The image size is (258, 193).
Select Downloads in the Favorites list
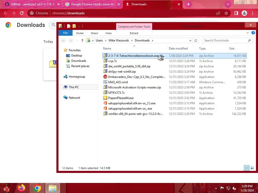[79, 61]
